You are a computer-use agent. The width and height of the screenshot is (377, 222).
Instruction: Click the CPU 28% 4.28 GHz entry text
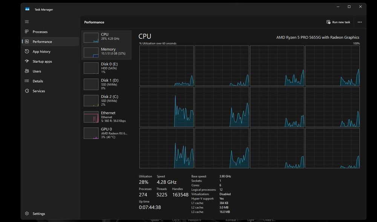point(110,39)
